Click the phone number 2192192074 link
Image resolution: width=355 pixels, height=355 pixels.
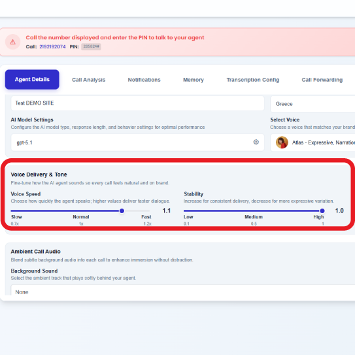pyautogui.click(x=52, y=46)
